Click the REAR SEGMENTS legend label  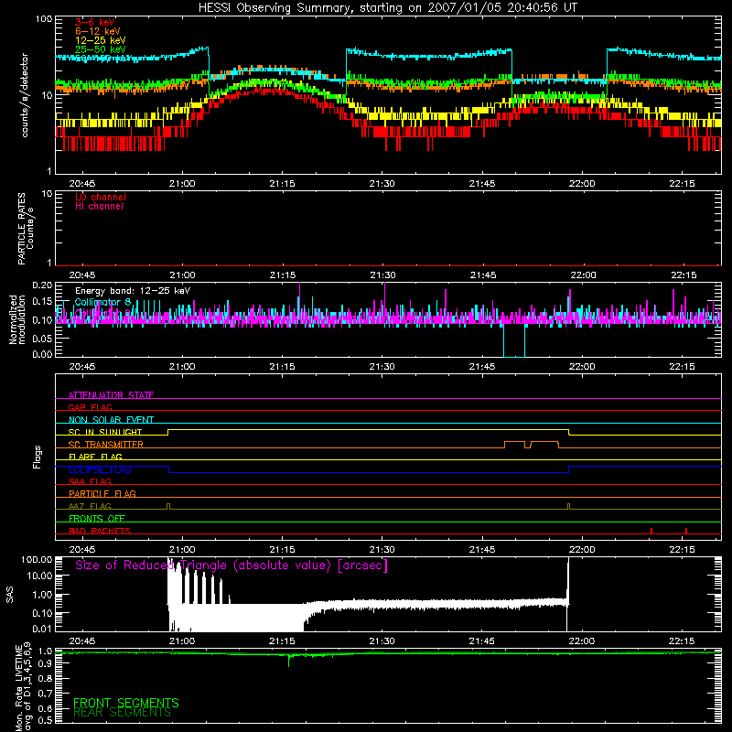click(123, 713)
